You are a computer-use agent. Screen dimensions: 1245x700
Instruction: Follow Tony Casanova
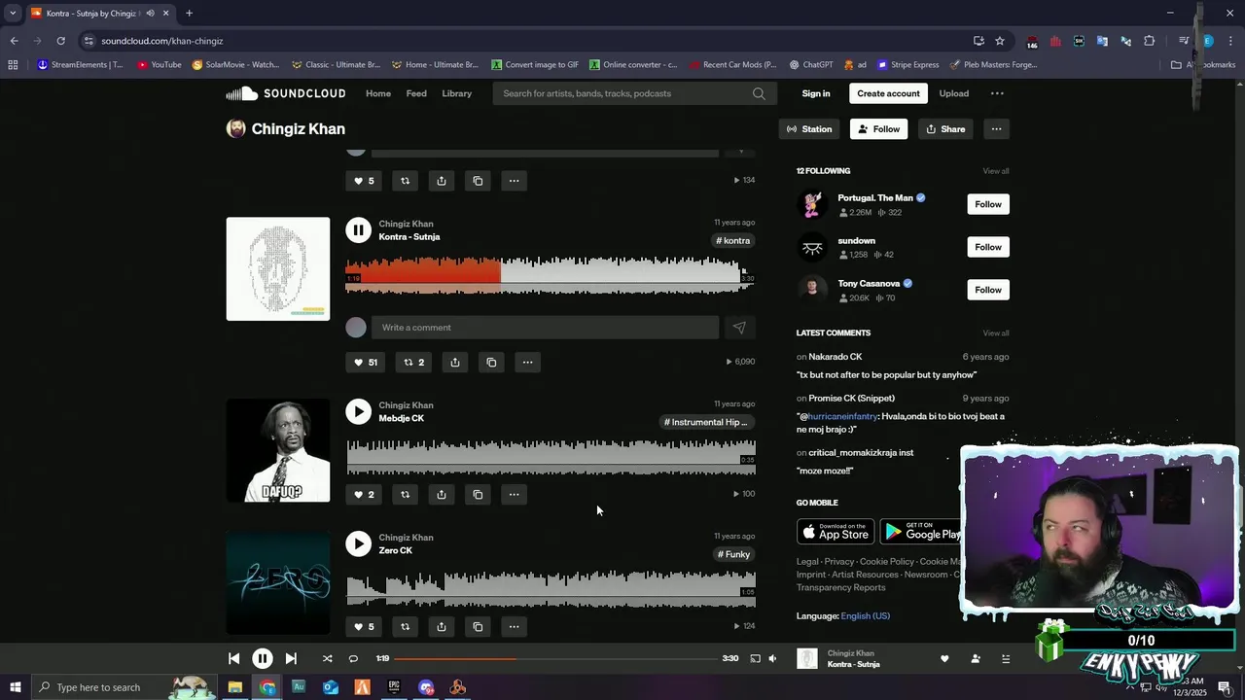point(988,290)
